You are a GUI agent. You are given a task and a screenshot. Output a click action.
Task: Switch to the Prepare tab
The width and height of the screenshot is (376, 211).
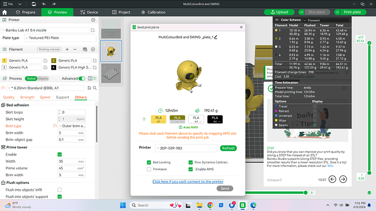coord(26,12)
